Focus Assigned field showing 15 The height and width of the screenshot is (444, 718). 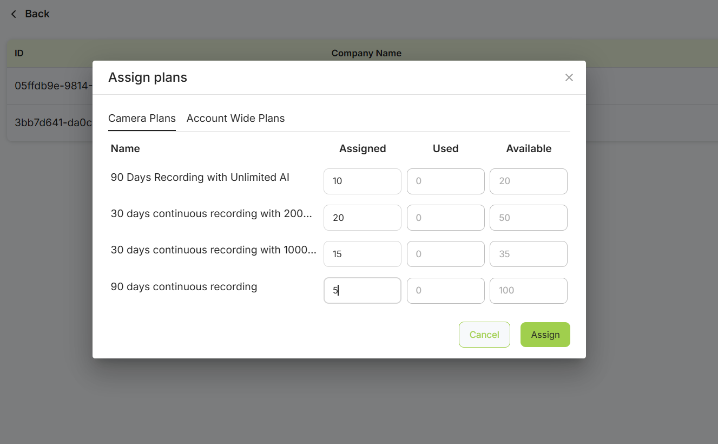[x=362, y=254]
